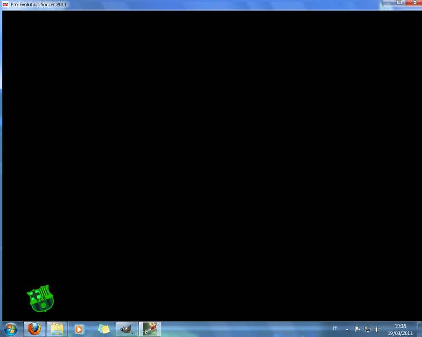Expand hidden system tray icons arrow
The width and height of the screenshot is (422, 337).
click(x=347, y=329)
